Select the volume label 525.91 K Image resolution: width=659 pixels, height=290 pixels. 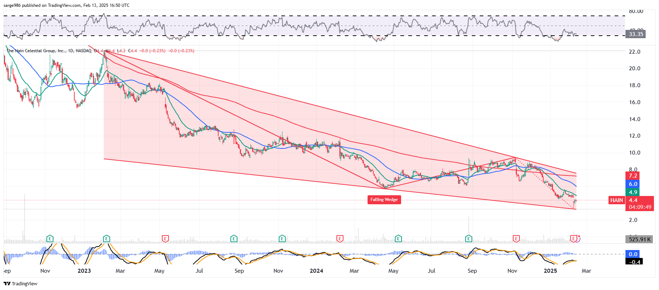pyautogui.click(x=640, y=239)
